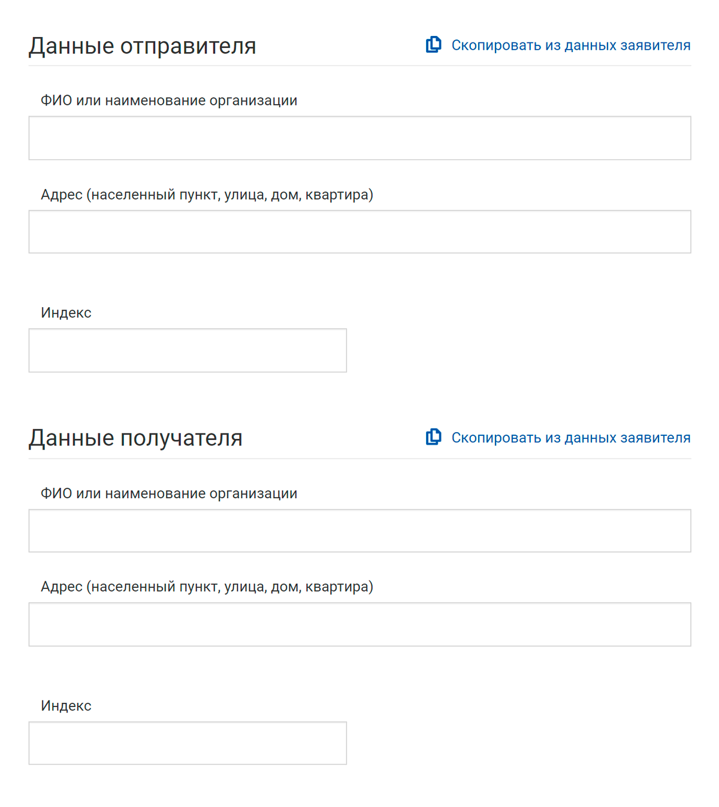Click the sender's 'Индекс' label
Viewport: 719px width, 807px height.
click(x=66, y=313)
